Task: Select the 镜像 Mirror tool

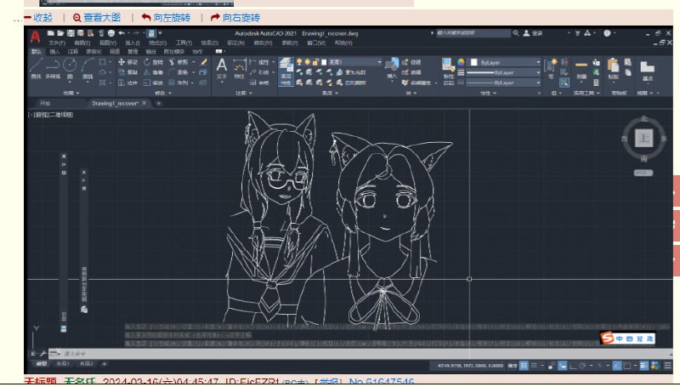Action: 154,72
